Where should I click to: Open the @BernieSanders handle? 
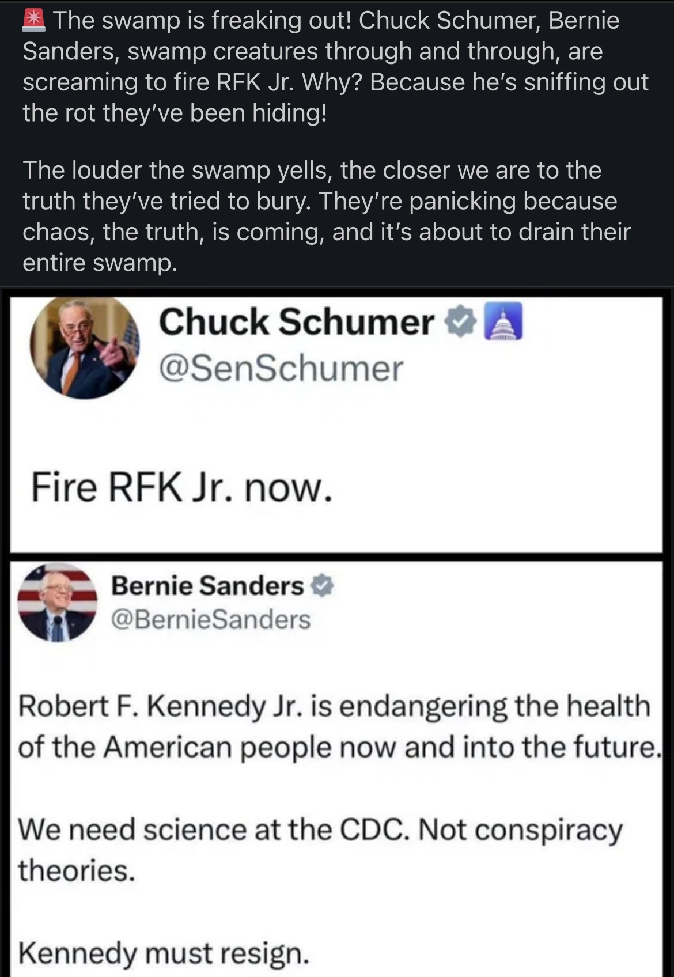coord(210,619)
